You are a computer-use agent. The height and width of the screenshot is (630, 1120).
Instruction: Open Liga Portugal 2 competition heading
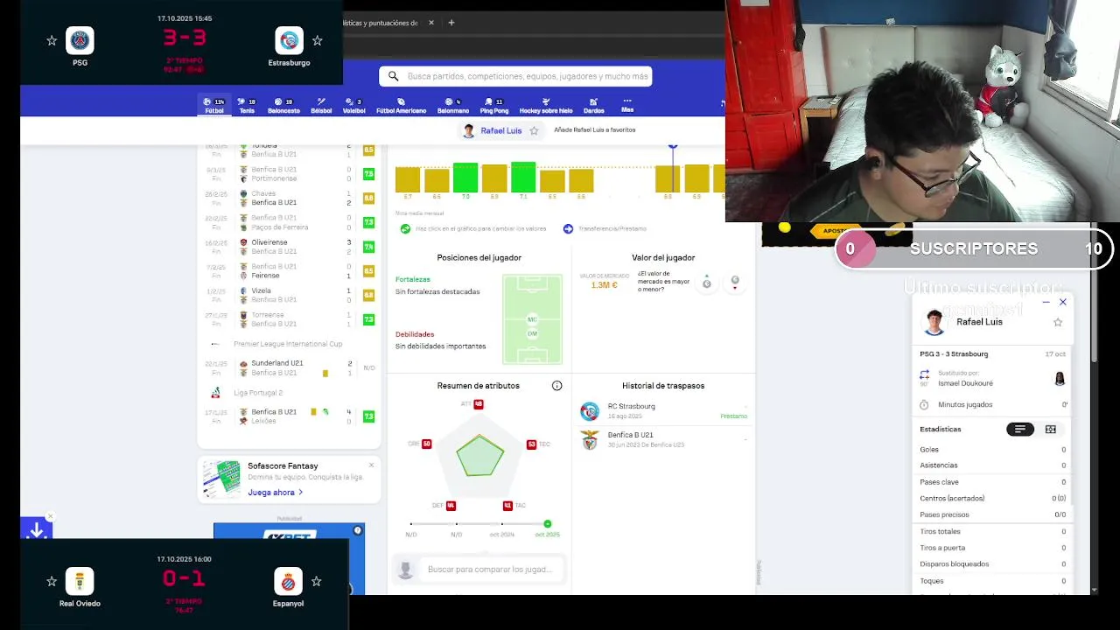(x=258, y=393)
